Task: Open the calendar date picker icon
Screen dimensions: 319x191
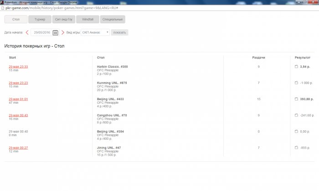Action: coord(55,32)
